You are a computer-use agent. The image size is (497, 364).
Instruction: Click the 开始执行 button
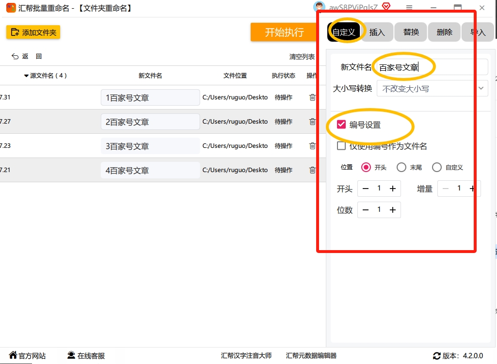tap(284, 32)
